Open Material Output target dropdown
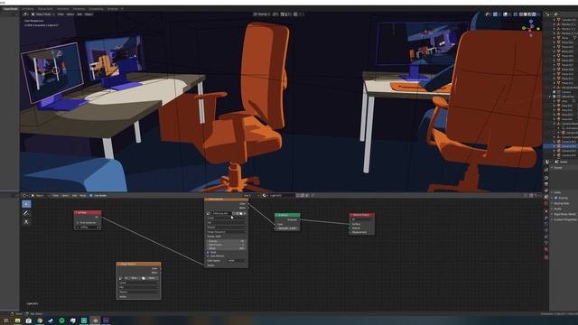This screenshot has height=325, width=578. click(x=361, y=219)
